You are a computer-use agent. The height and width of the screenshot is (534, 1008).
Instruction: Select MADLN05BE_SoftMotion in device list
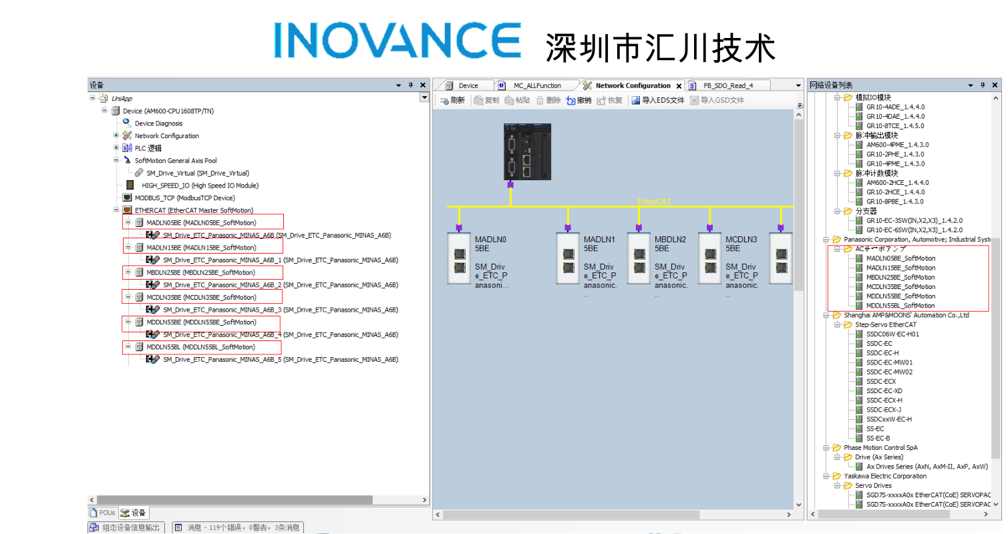coord(900,258)
